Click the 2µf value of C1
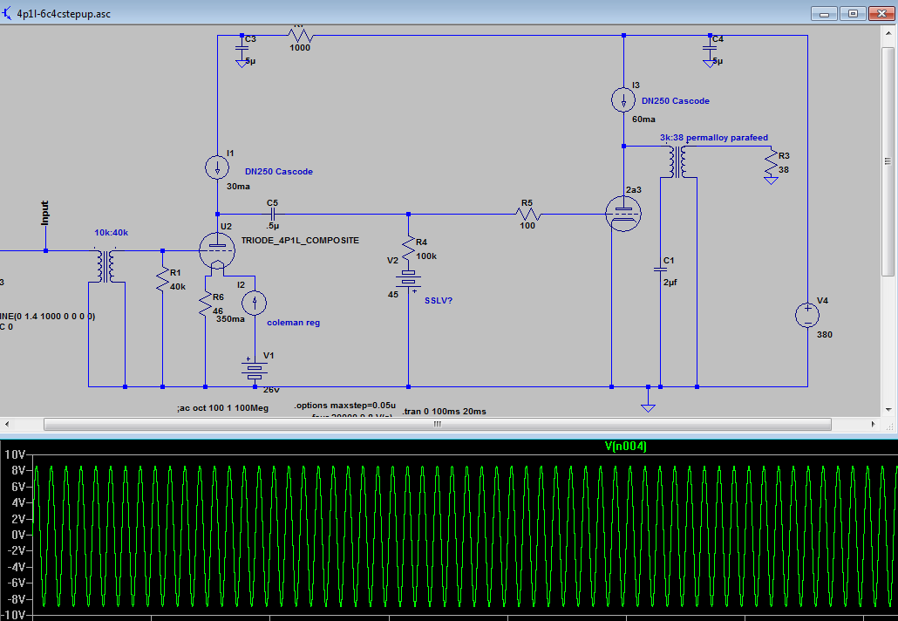 coord(670,283)
